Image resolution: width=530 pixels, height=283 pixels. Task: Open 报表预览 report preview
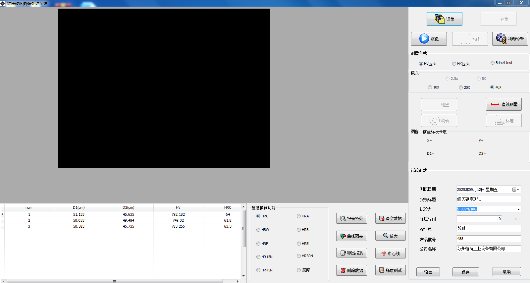351,218
